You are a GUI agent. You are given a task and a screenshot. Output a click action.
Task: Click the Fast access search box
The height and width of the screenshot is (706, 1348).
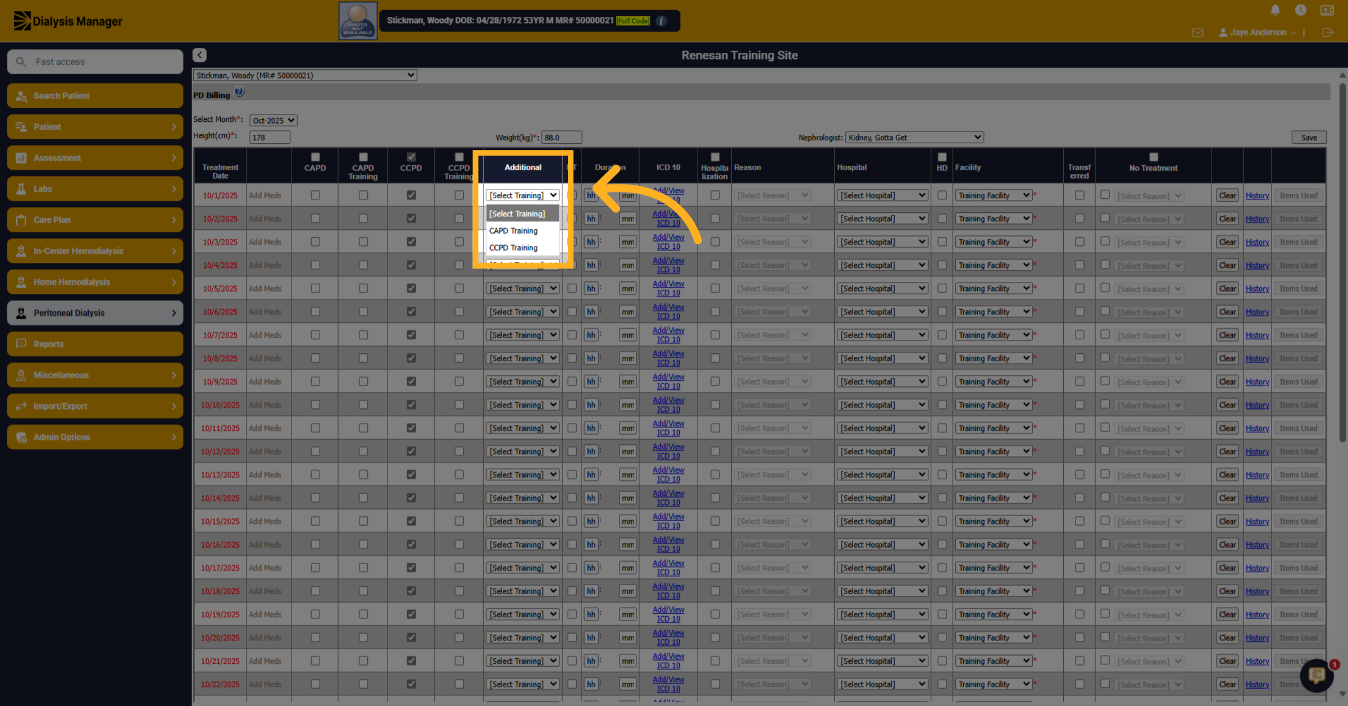click(95, 62)
